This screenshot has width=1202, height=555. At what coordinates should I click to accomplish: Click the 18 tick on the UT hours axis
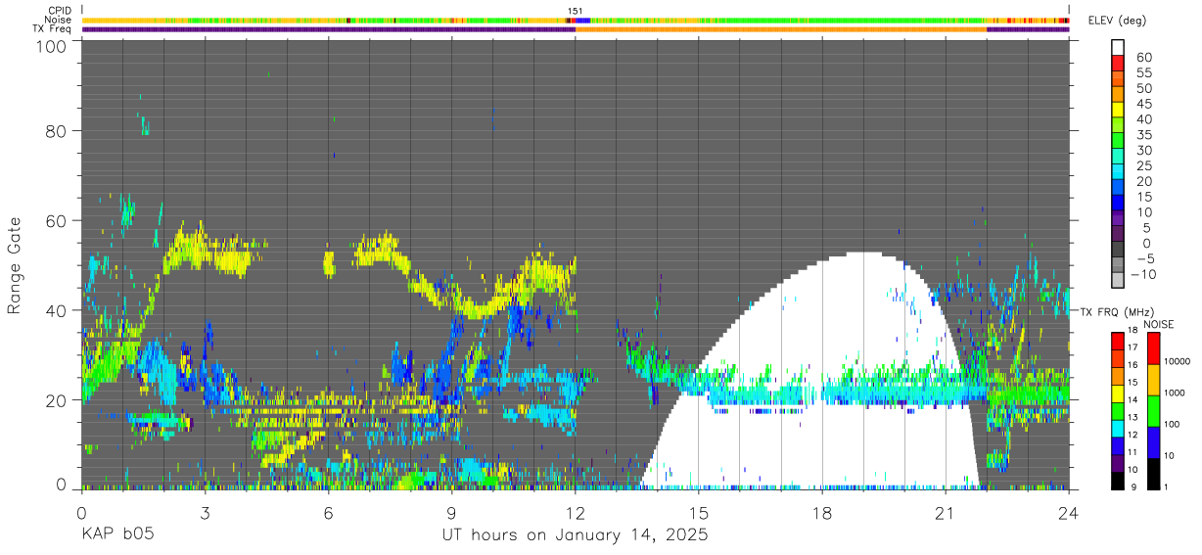822,513
